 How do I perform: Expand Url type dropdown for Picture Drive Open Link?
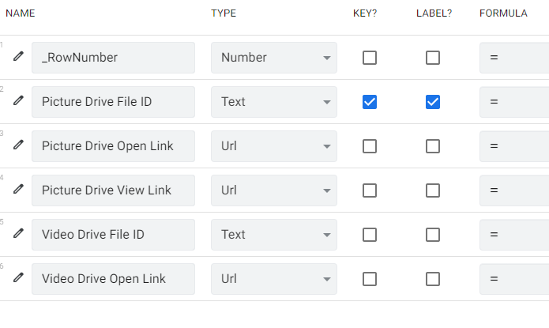pos(274,146)
